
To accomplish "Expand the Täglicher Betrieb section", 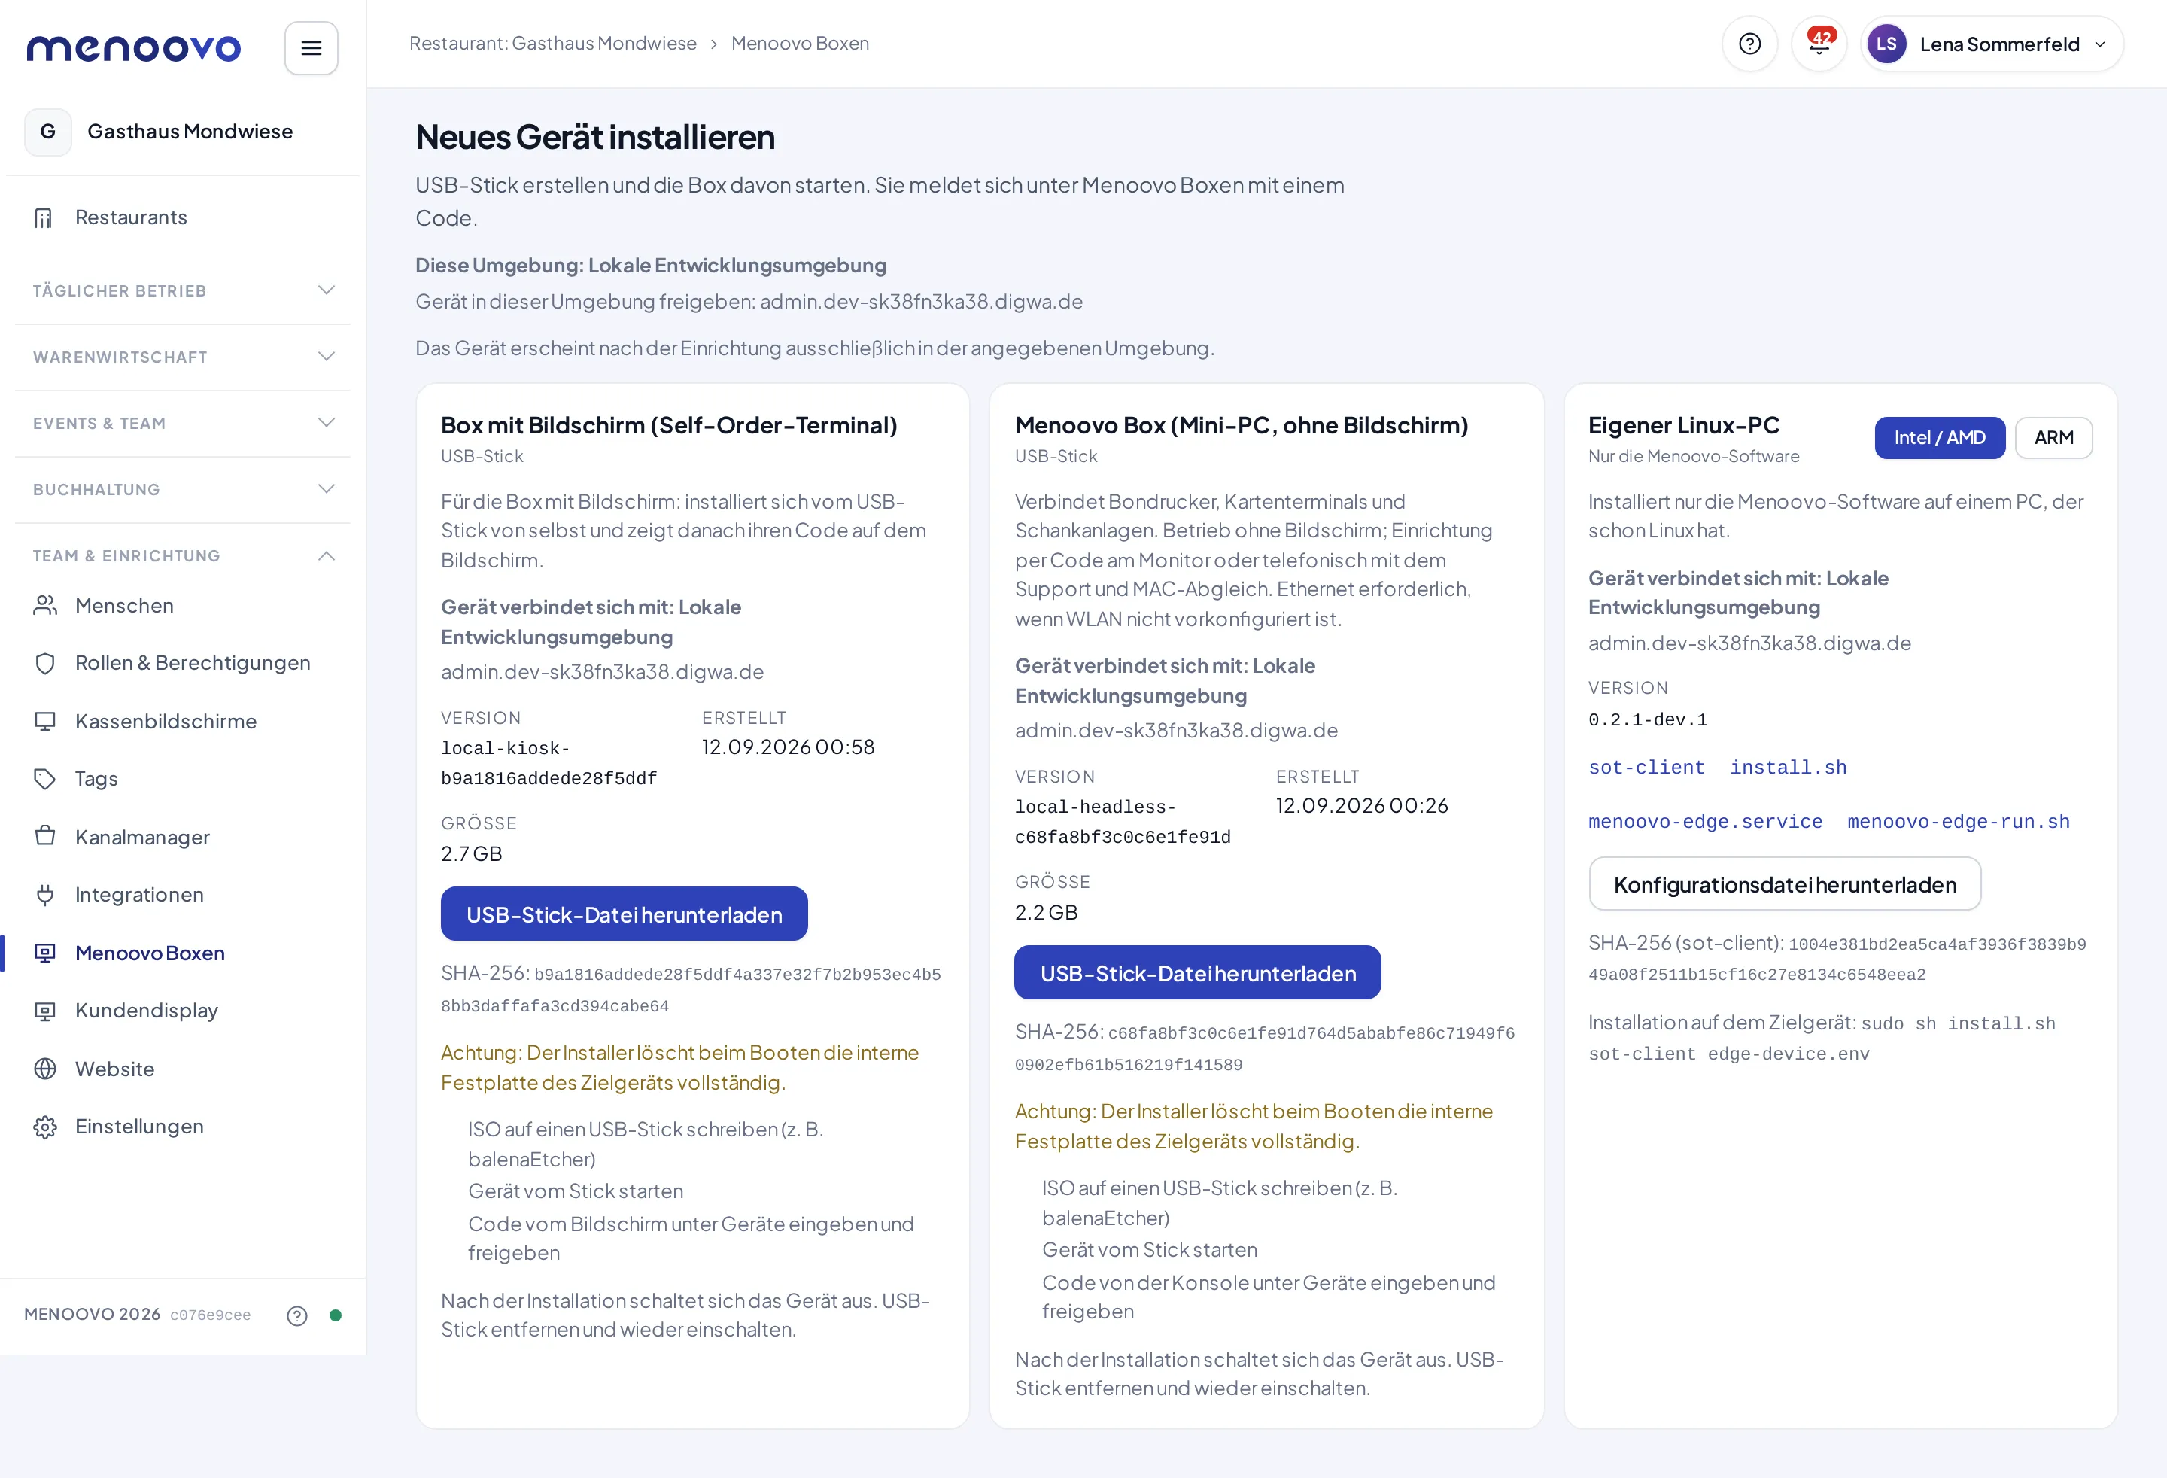I will (183, 291).
